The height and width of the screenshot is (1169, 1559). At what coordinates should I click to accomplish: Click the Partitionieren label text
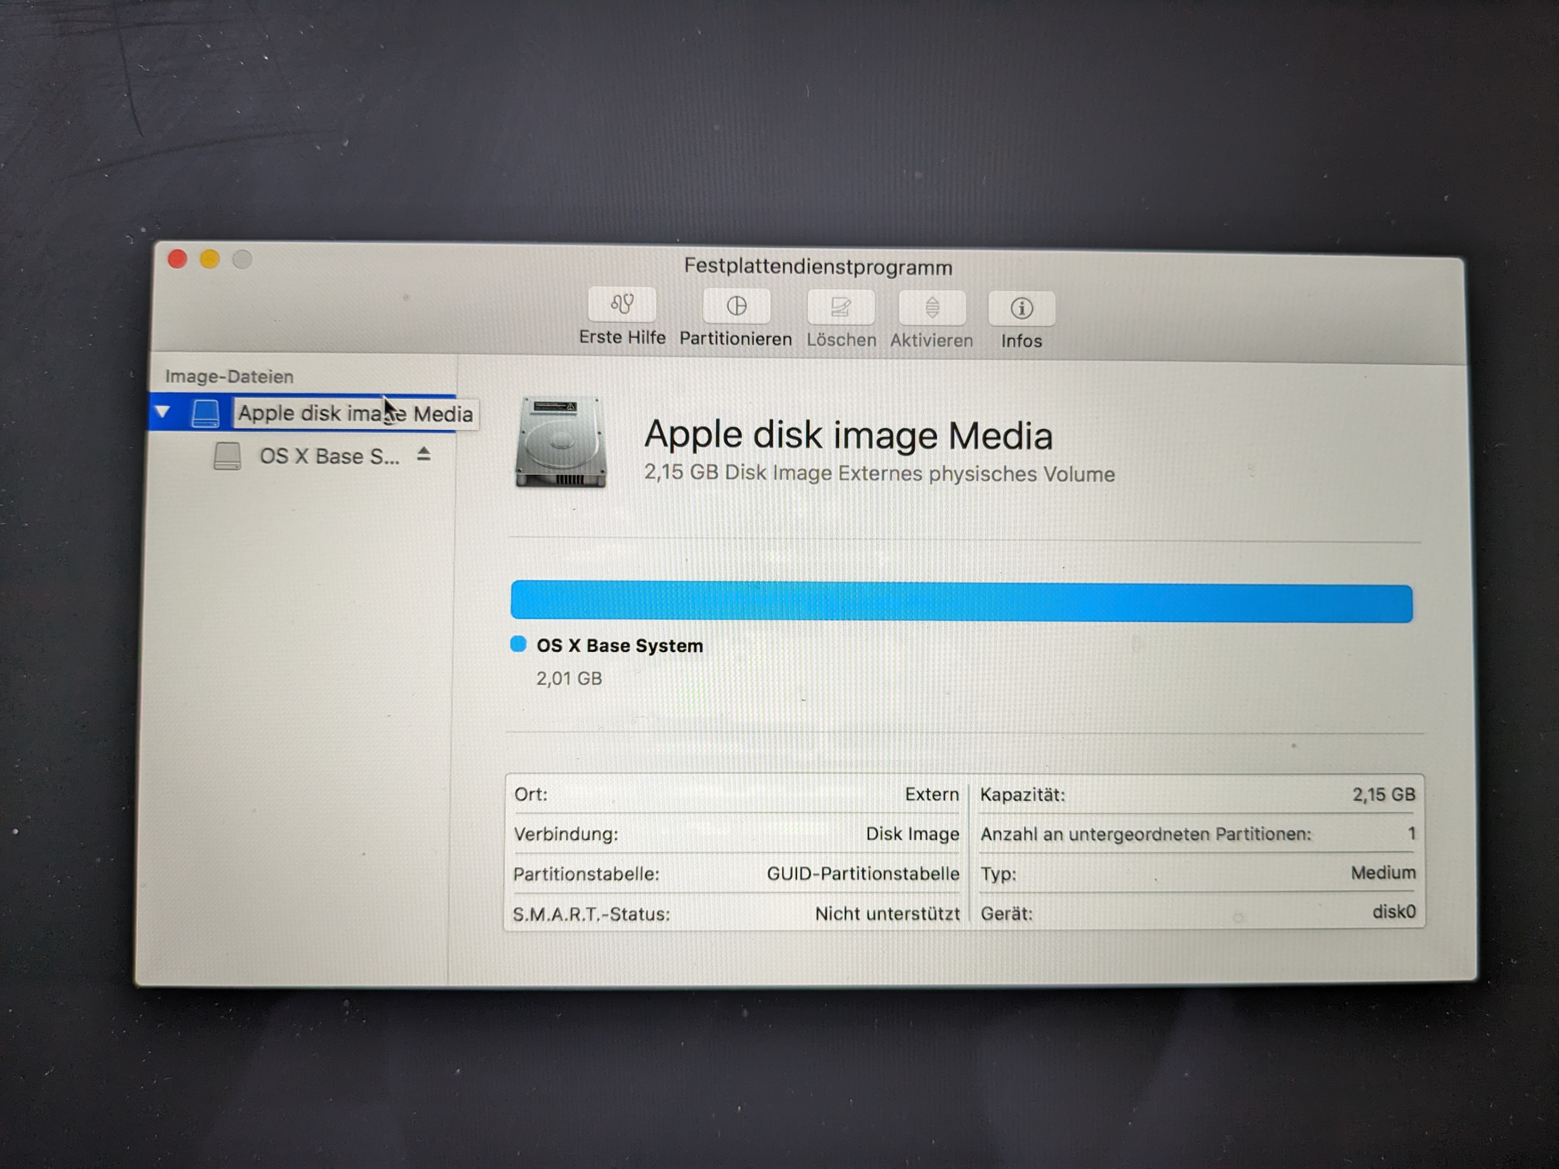click(x=735, y=339)
